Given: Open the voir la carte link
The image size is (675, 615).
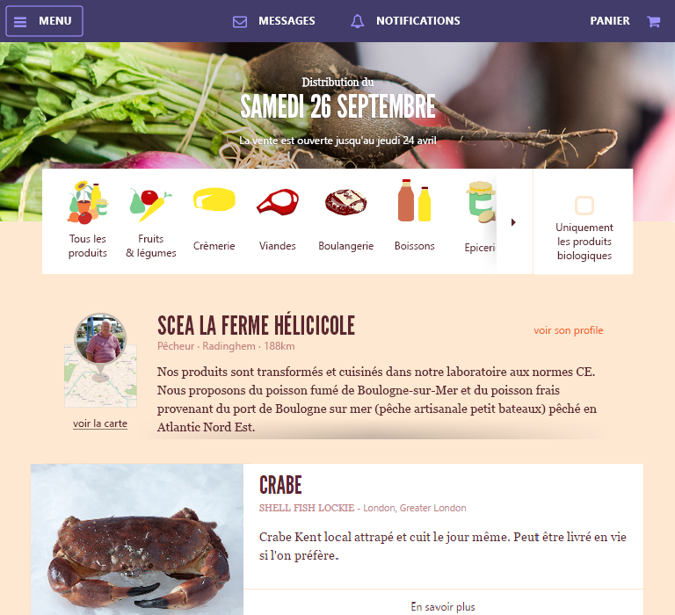Looking at the screenshot, I should 100,423.
